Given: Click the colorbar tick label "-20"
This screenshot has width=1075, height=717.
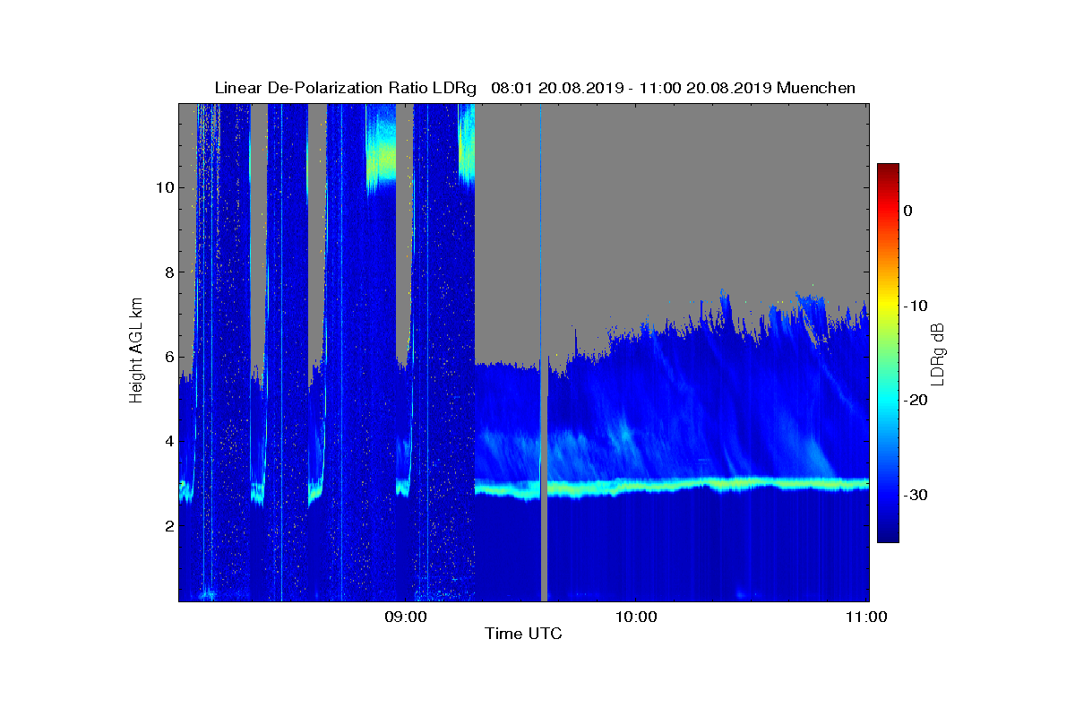Looking at the screenshot, I should click(915, 400).
